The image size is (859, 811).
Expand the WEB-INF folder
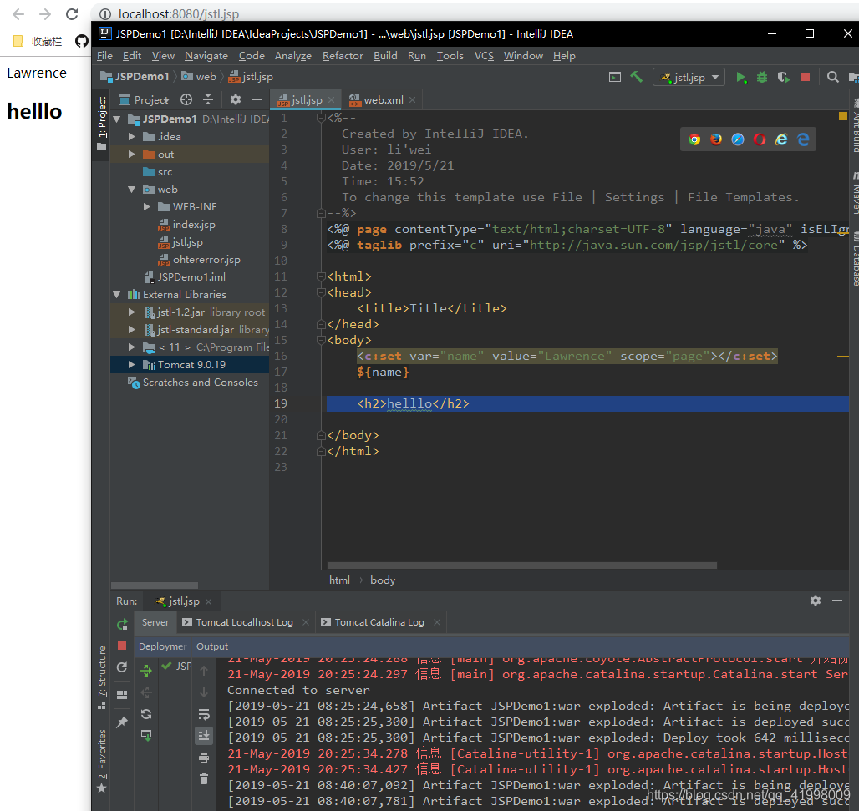tap(147, 206)
